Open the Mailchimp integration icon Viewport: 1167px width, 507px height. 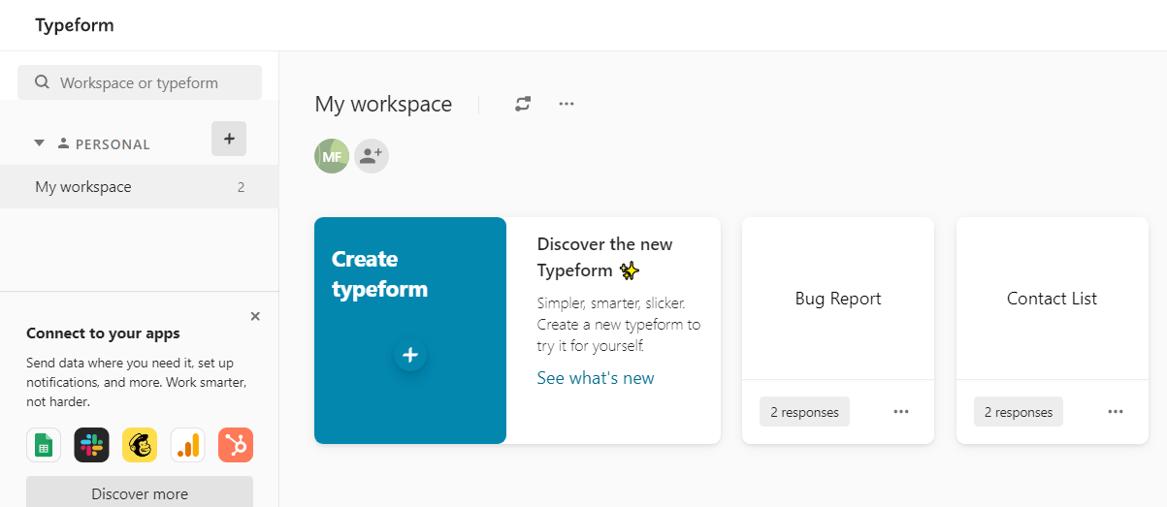(140, 445)
